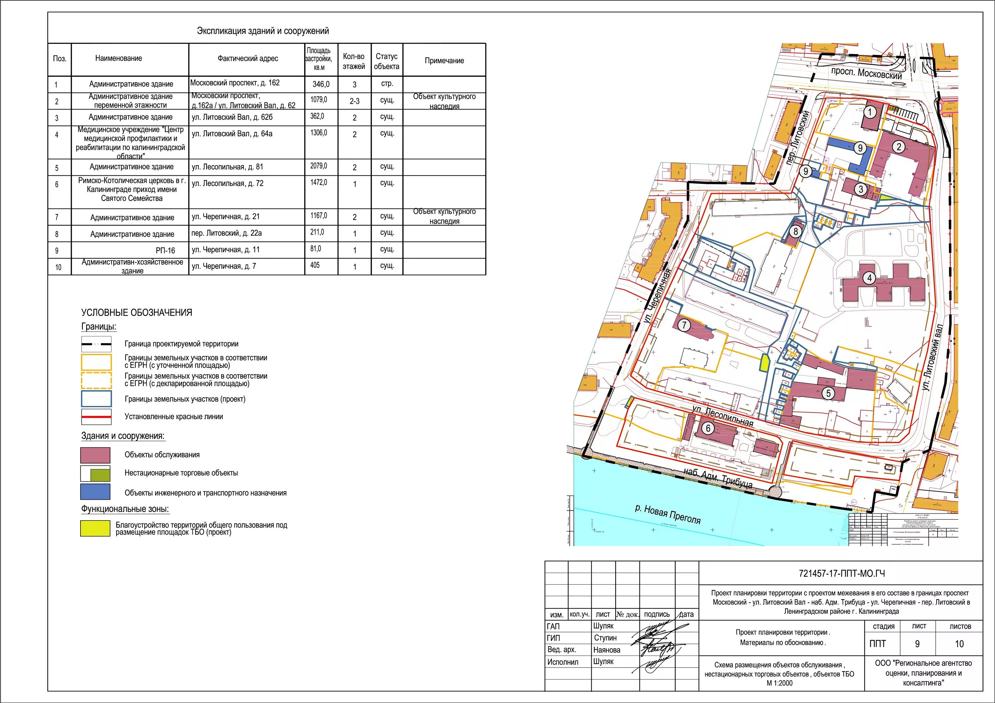Click 'р. Новая Преголя' river label
The image size is (995, 703).
coord(667,514)
